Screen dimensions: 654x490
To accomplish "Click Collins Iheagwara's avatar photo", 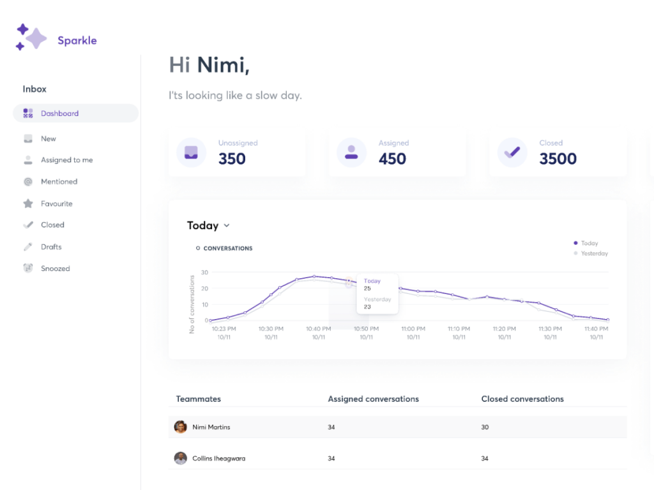I will point(181,458).
